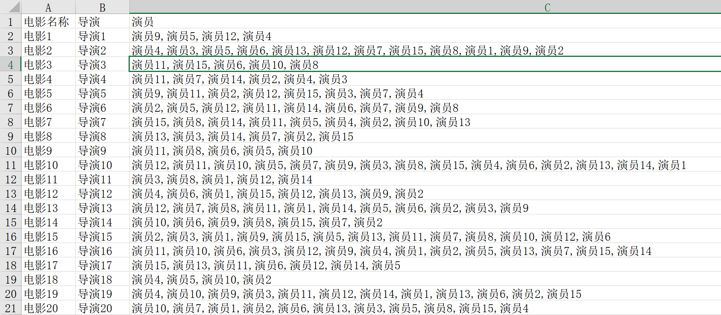Select the cell 导演4
The width and height of the screenshot is (721, 315).
pos(102,79)
